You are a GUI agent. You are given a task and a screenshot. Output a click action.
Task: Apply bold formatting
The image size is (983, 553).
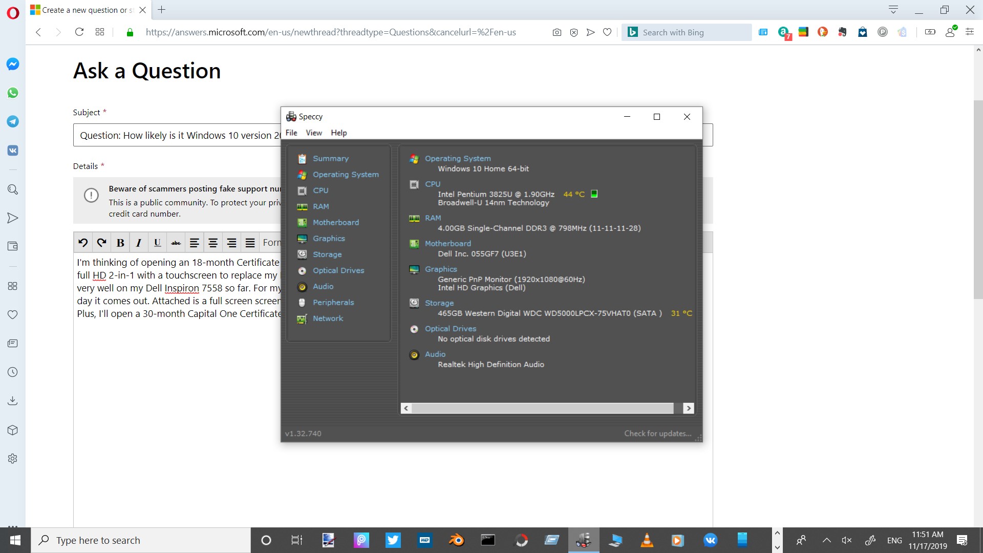(120, 242)
